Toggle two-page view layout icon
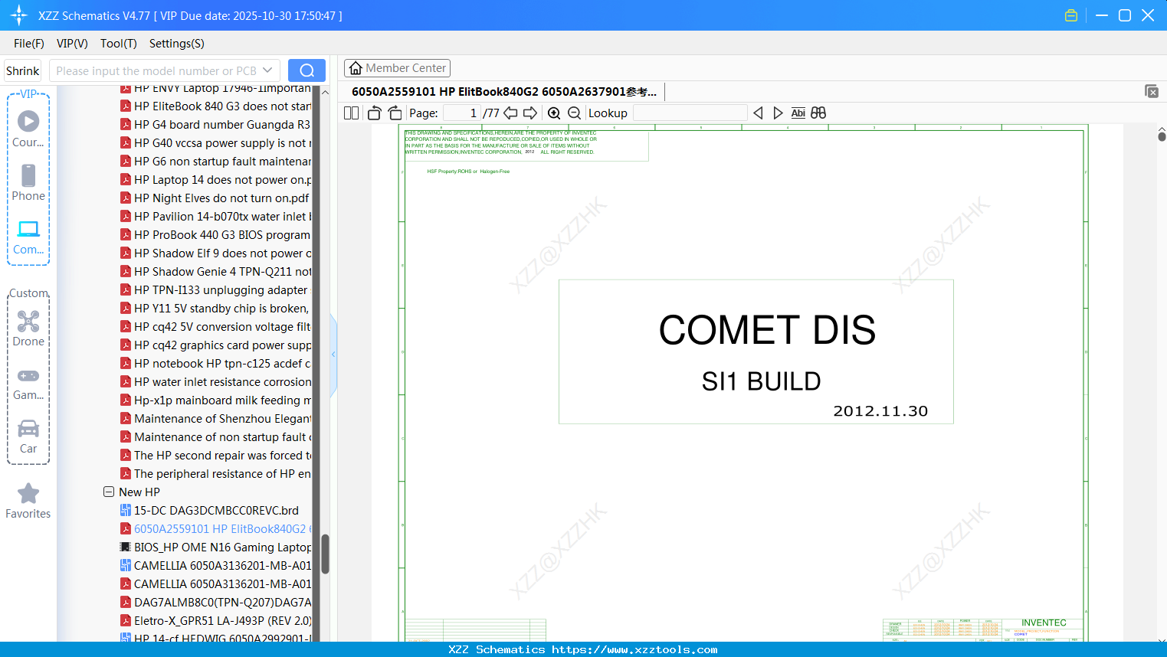The height and width of the screenshot is (657, 1167). pos(351,113)
